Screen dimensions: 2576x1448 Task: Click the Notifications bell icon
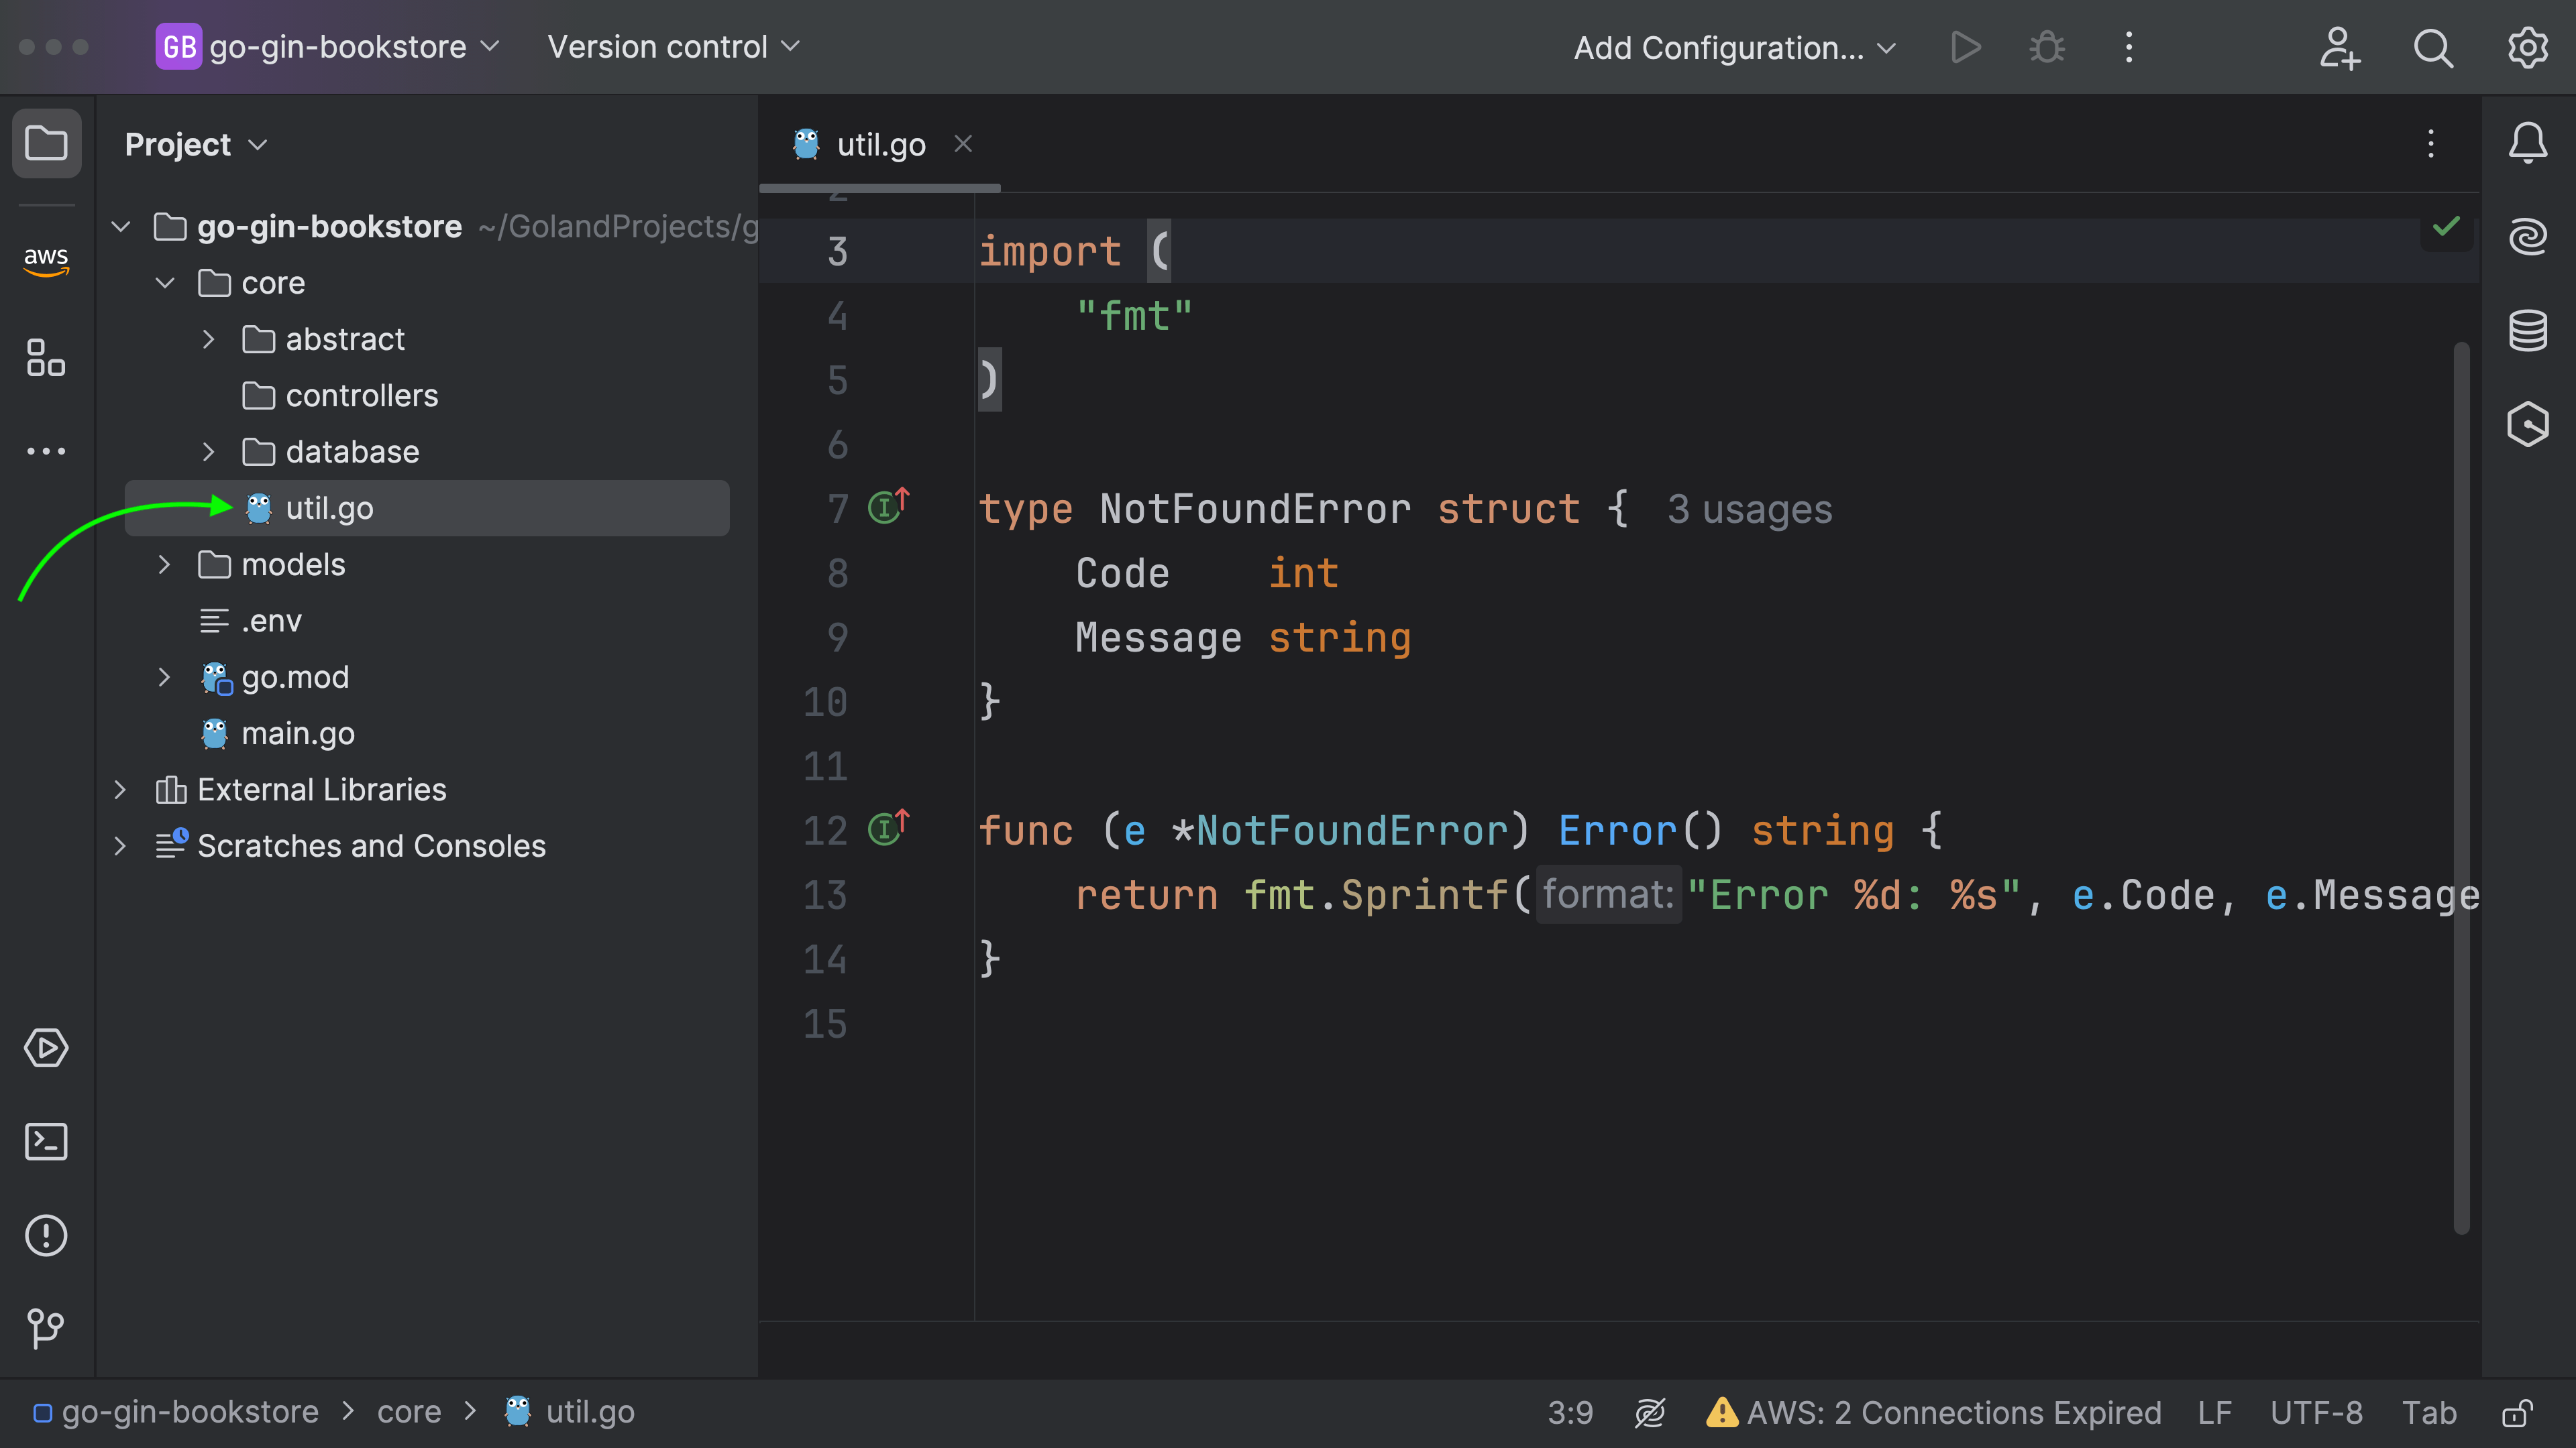point(2528,143)
